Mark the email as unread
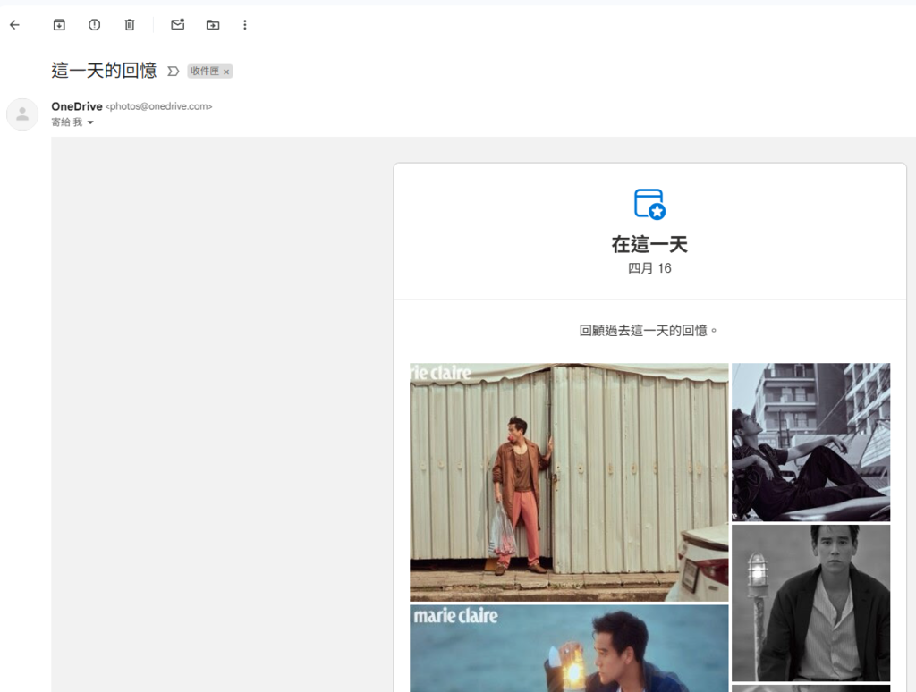The width and height of the screenshot is (916, 692). [x=178, y=24]
